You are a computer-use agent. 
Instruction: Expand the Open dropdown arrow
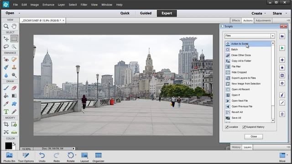(x=19, y=13)
